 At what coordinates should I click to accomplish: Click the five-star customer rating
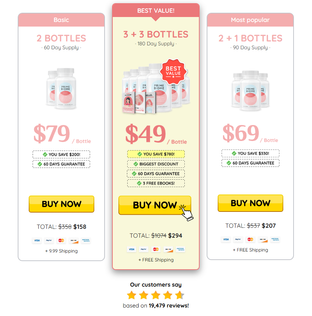pos(156,295)
